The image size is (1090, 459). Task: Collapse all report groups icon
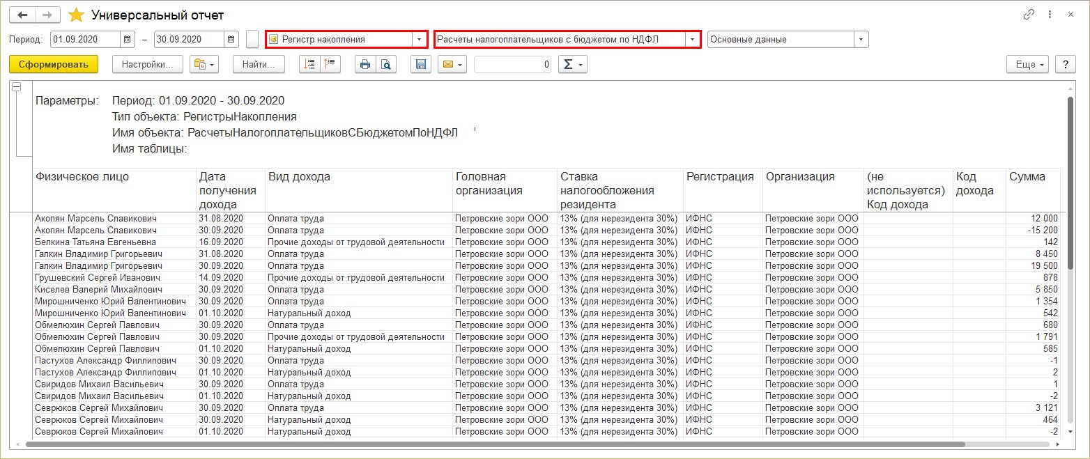330,64
